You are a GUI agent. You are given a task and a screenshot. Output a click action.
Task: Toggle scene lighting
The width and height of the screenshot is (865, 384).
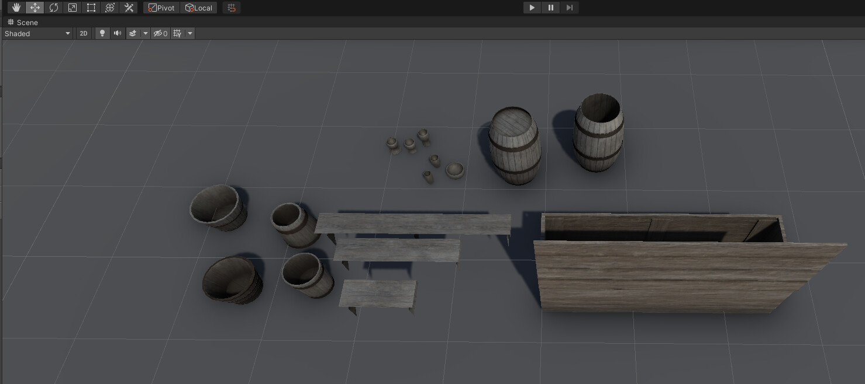pyautogui.click(x=102, y=33)
